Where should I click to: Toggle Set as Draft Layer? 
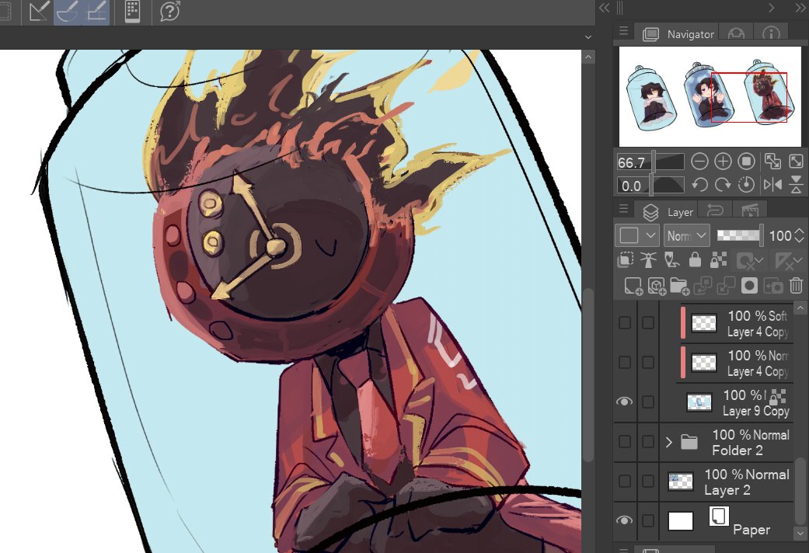pyautogui.click(x=671, y=259)
